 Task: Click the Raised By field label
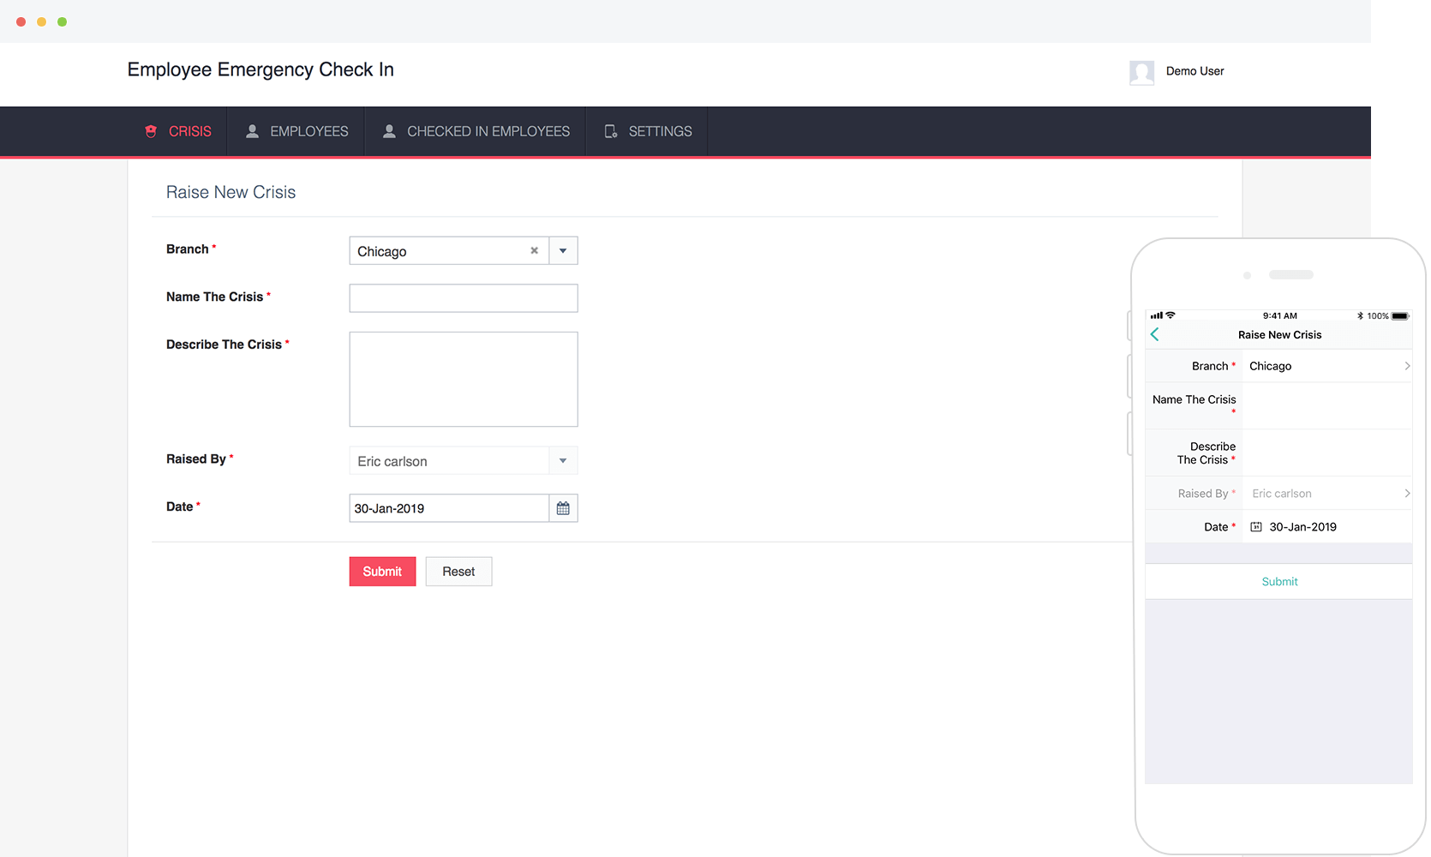(x=196, y=459)
